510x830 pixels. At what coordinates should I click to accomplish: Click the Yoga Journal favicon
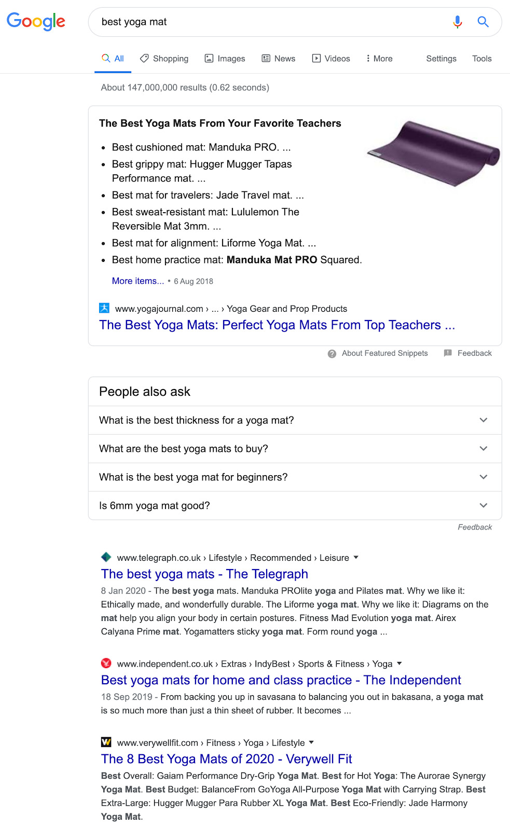(x=104, y=308)
